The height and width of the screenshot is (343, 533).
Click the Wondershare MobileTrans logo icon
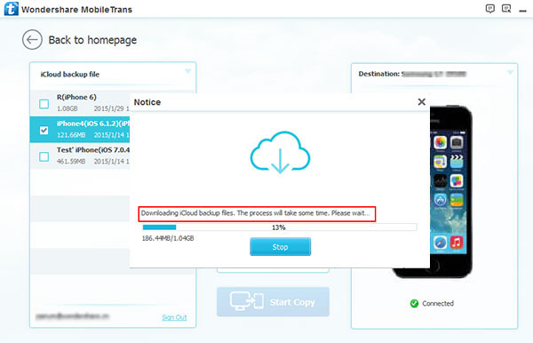[11, 9]
